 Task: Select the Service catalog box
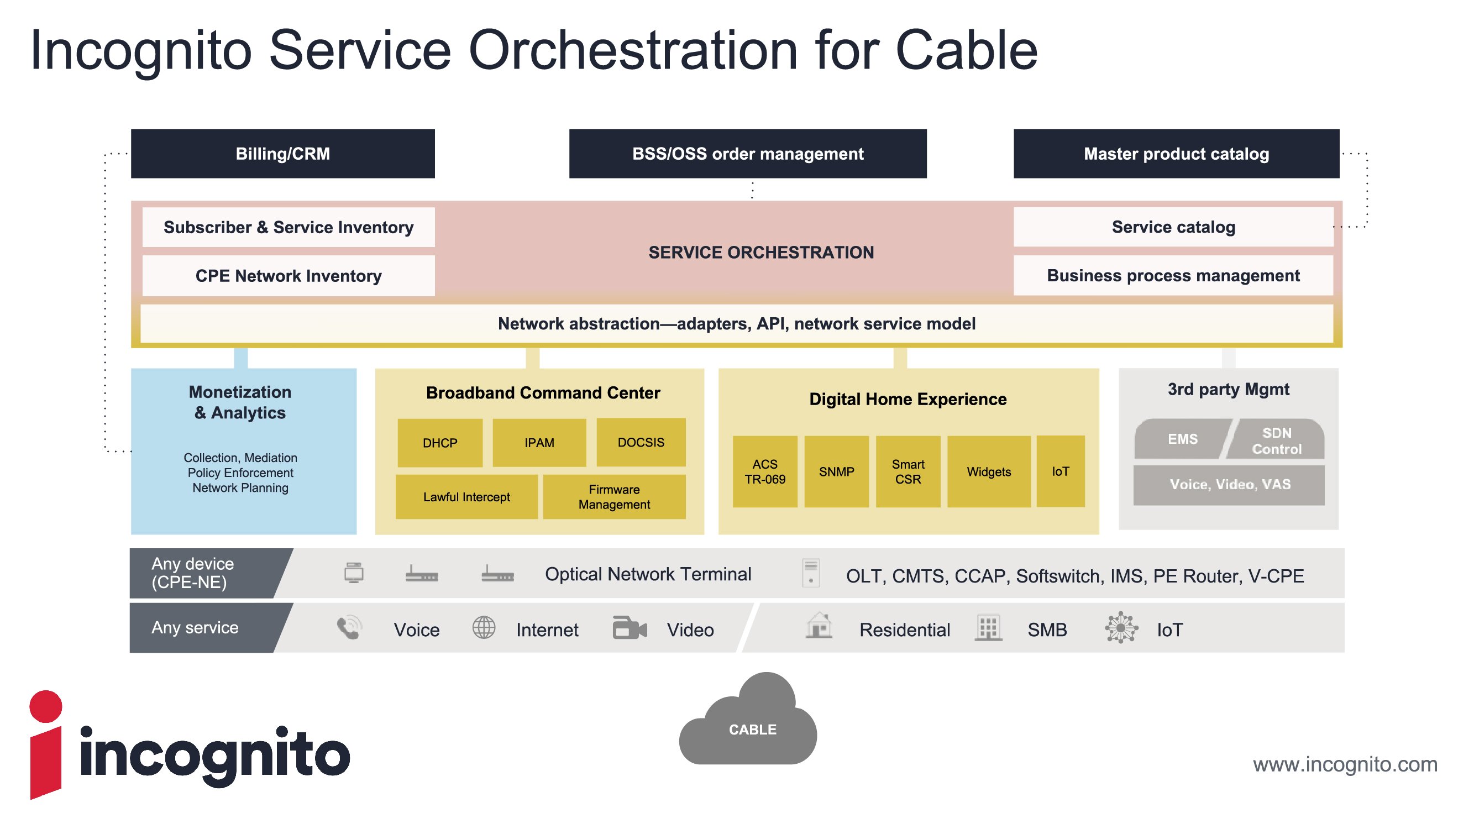pos(1173,228)
